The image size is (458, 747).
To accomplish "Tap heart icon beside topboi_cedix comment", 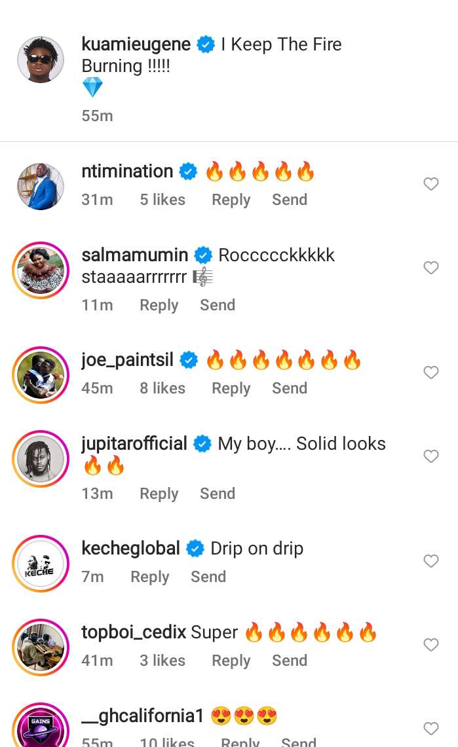I will 430,645.
